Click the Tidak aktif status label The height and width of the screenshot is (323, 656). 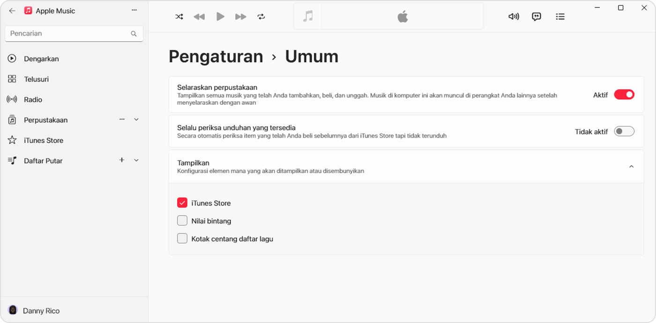click(591, 132)
